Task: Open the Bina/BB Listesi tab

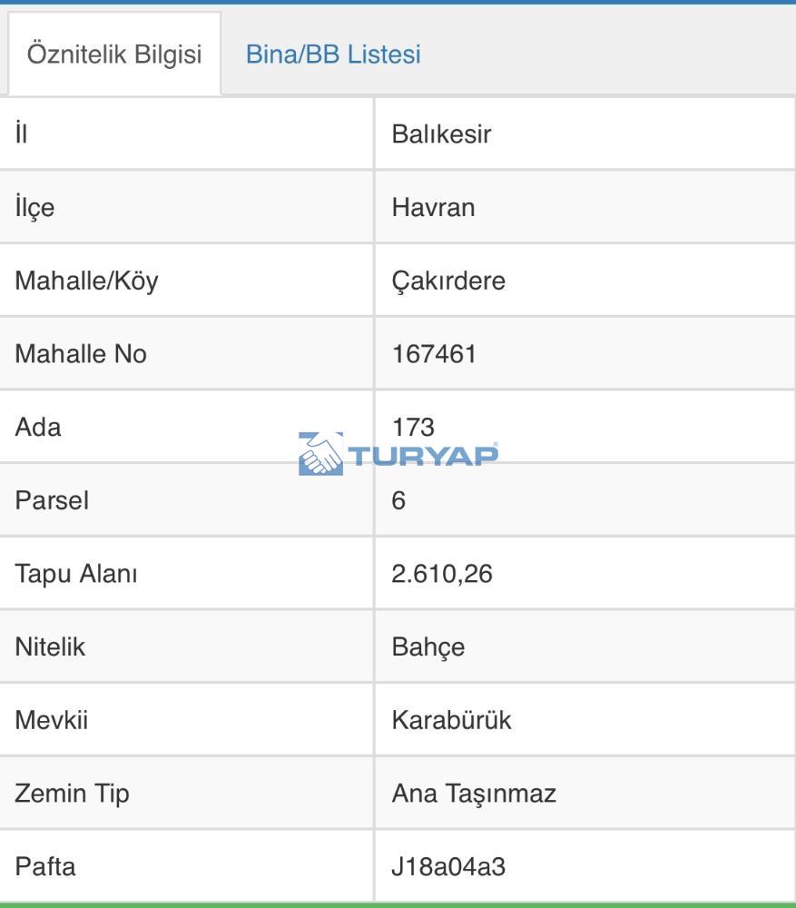Action: click(333, 54)
